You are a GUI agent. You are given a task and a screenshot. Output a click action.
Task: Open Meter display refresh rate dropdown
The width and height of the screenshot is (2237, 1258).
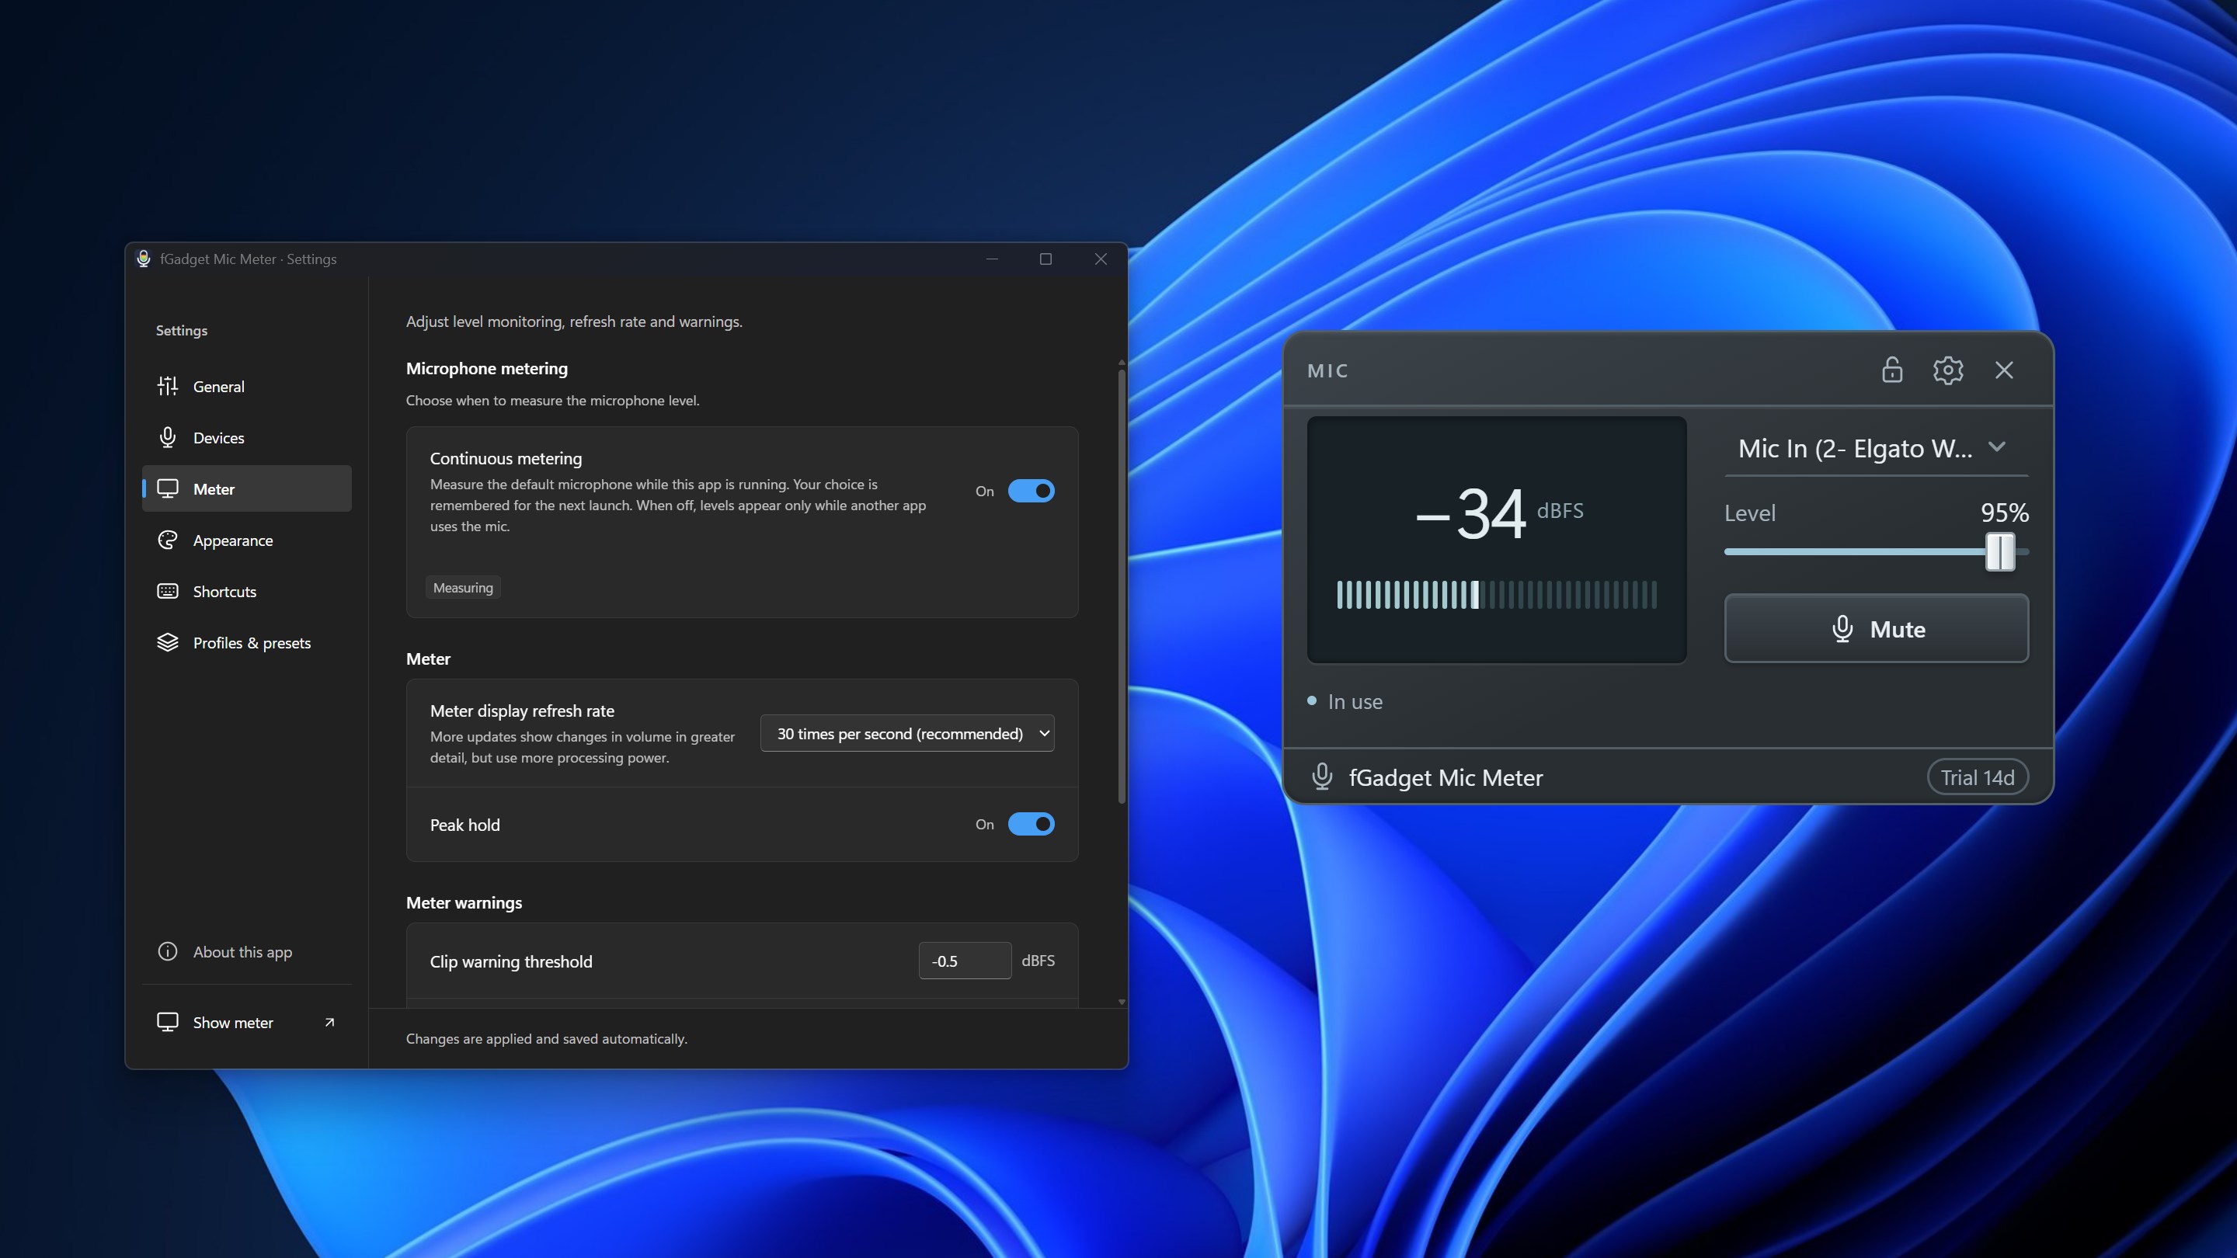coord(906,734)
